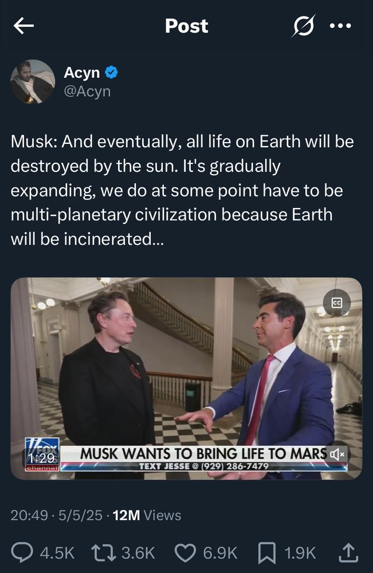Select the Post header title
The image size is (373, 573).
pyautogui.click(x=186, y=26)
